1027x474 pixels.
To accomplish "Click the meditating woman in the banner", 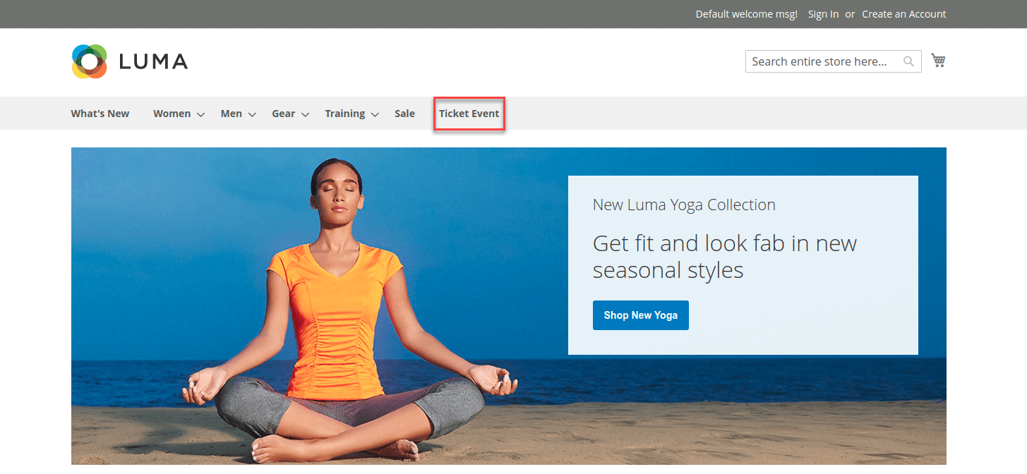I will tap(339, 317).
